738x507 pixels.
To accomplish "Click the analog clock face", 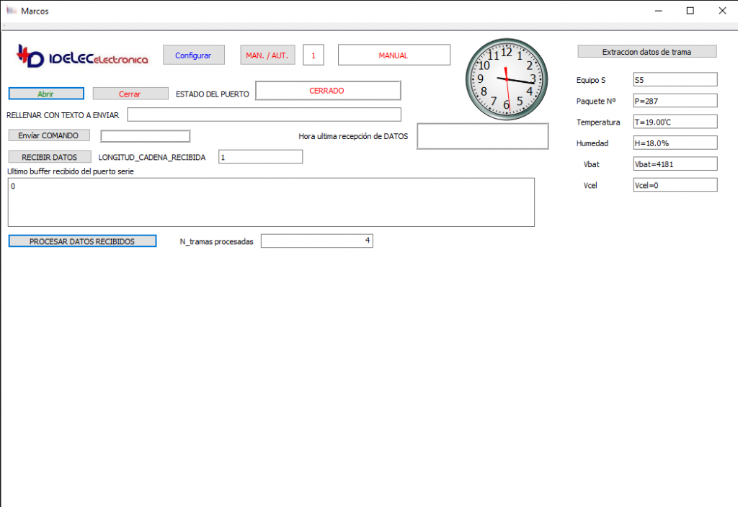I will 506,79.
